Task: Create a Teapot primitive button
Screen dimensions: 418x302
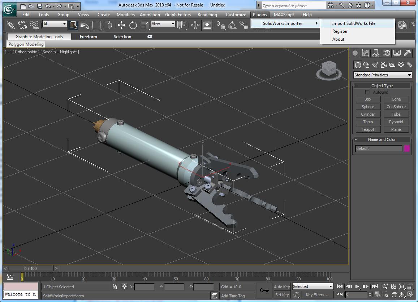Action: point(368,129)
